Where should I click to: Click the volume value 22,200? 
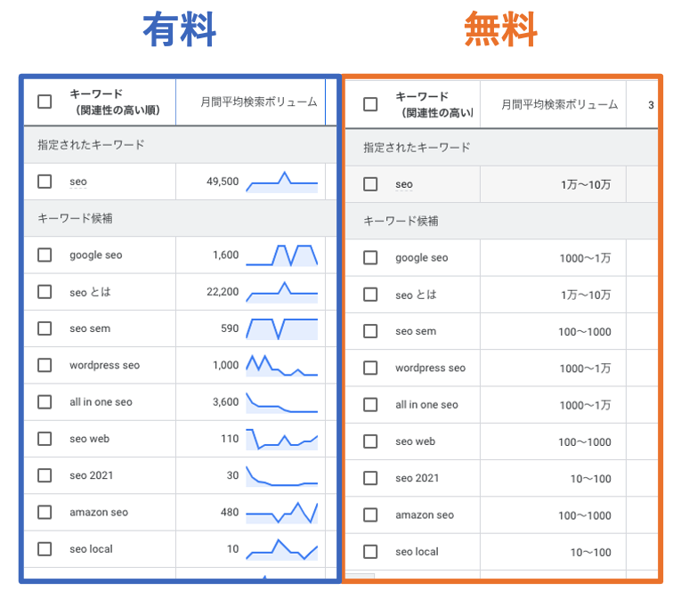(x=223, y=292)
